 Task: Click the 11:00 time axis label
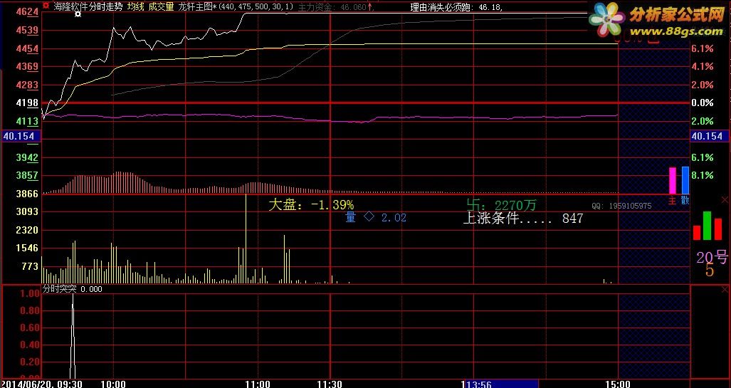point(258,384)
